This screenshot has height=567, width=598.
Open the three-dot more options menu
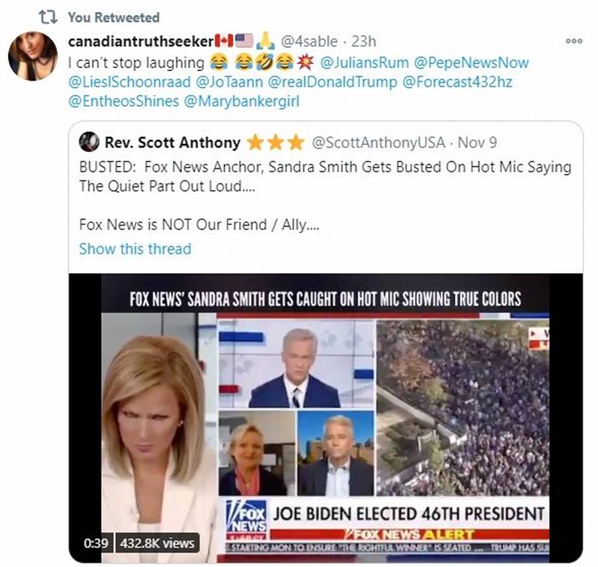pos(574,41)
